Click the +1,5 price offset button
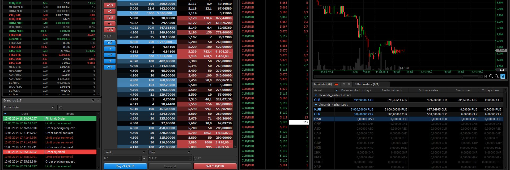The width and height of the screenshot is (510, 170). [x=110, y=18]
